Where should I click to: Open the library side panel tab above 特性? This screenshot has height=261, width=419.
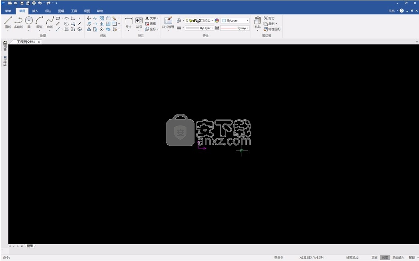[x=5, y=46]
